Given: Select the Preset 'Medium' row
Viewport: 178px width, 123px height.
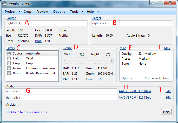Looking at the screenshot, I should [x=146, y=59].
